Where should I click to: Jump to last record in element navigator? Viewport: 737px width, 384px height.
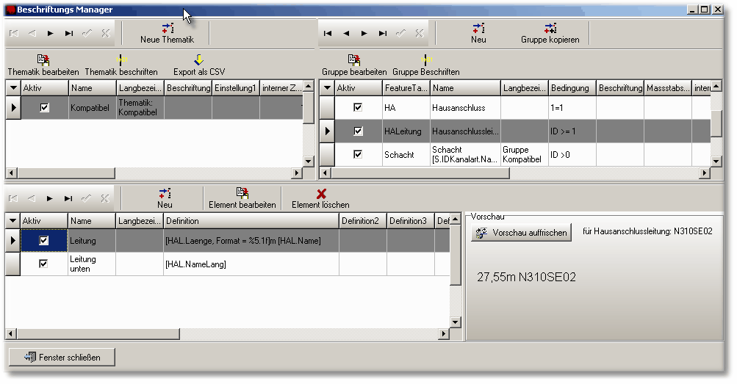pyautogui.click(x=68, y=198)
